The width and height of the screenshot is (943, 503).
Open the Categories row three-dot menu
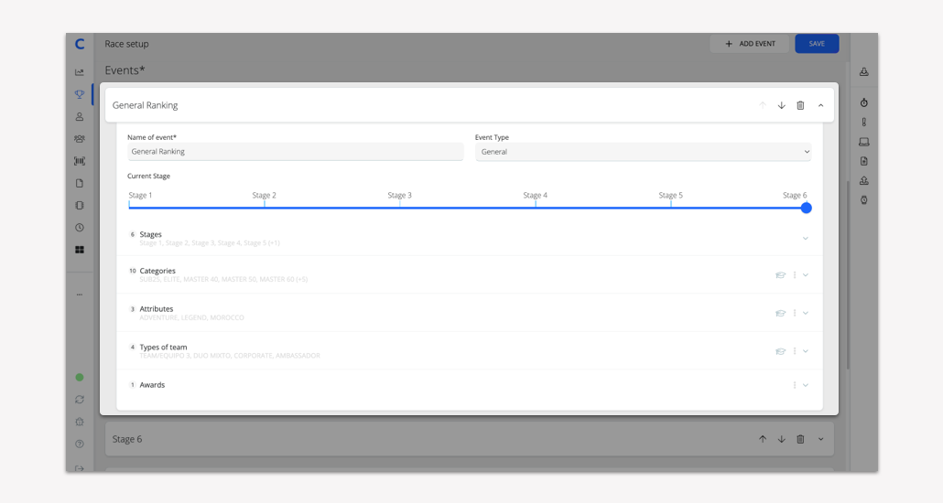[x=795, y=275]
